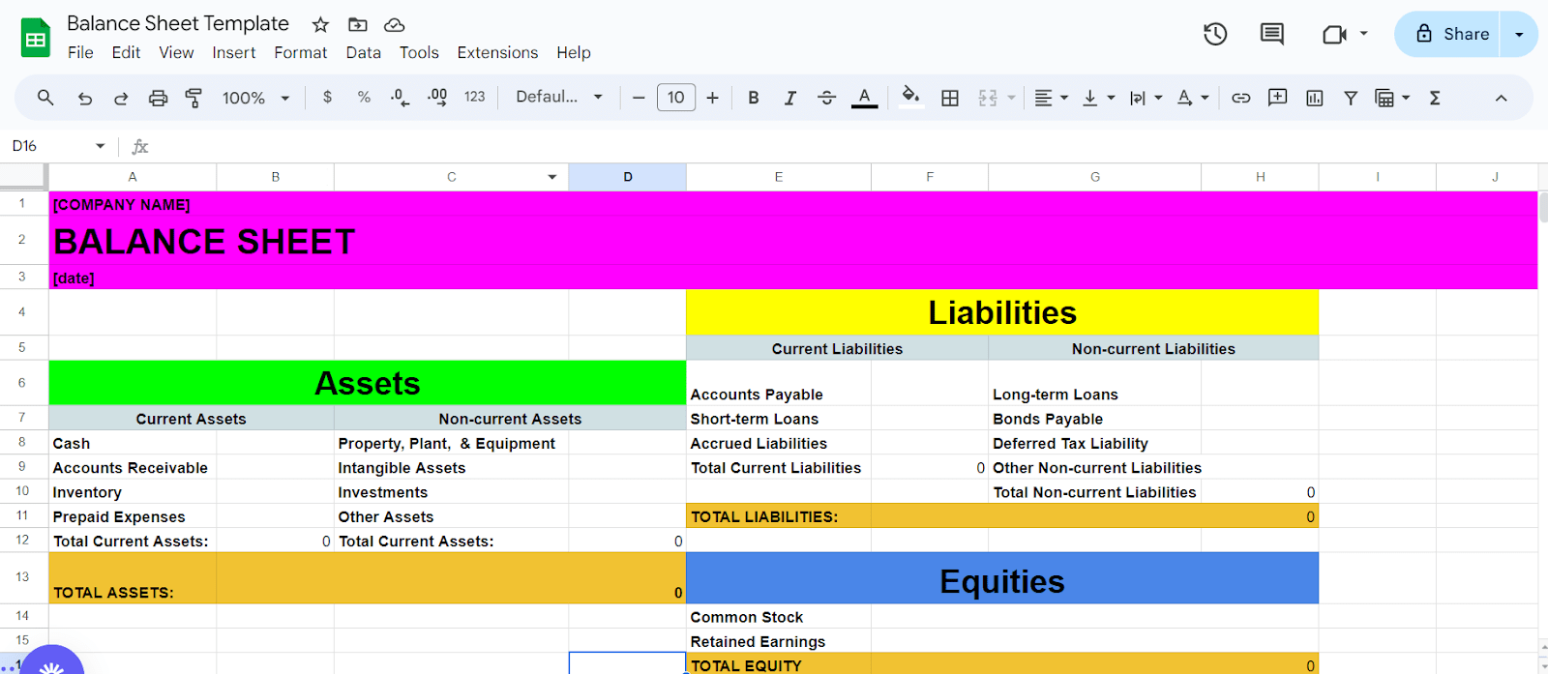Click the Google Sheets home logo
Viewport: 1548px width, 674px height.
(x=36, y=38)
